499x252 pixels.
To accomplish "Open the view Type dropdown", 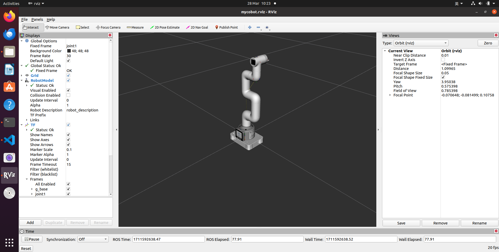I will tap(421, 43).
